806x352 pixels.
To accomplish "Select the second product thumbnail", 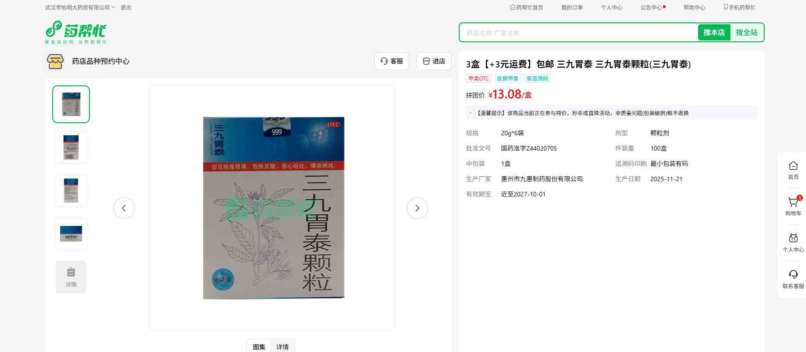I will pos(71,147).
